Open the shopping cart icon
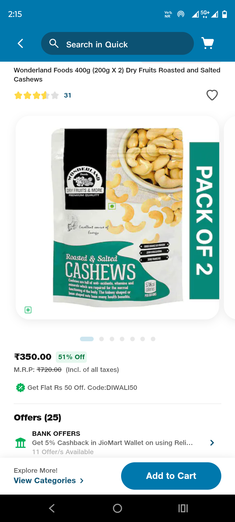The height and width of the screenshot is (522, 235). coord(208,43)
